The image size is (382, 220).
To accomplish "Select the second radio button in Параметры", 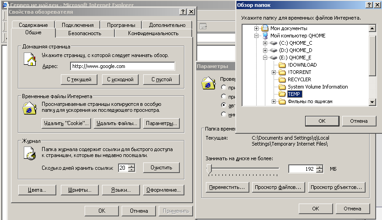I will [224, 96].
